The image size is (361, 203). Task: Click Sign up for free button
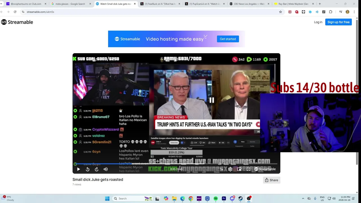338,22
